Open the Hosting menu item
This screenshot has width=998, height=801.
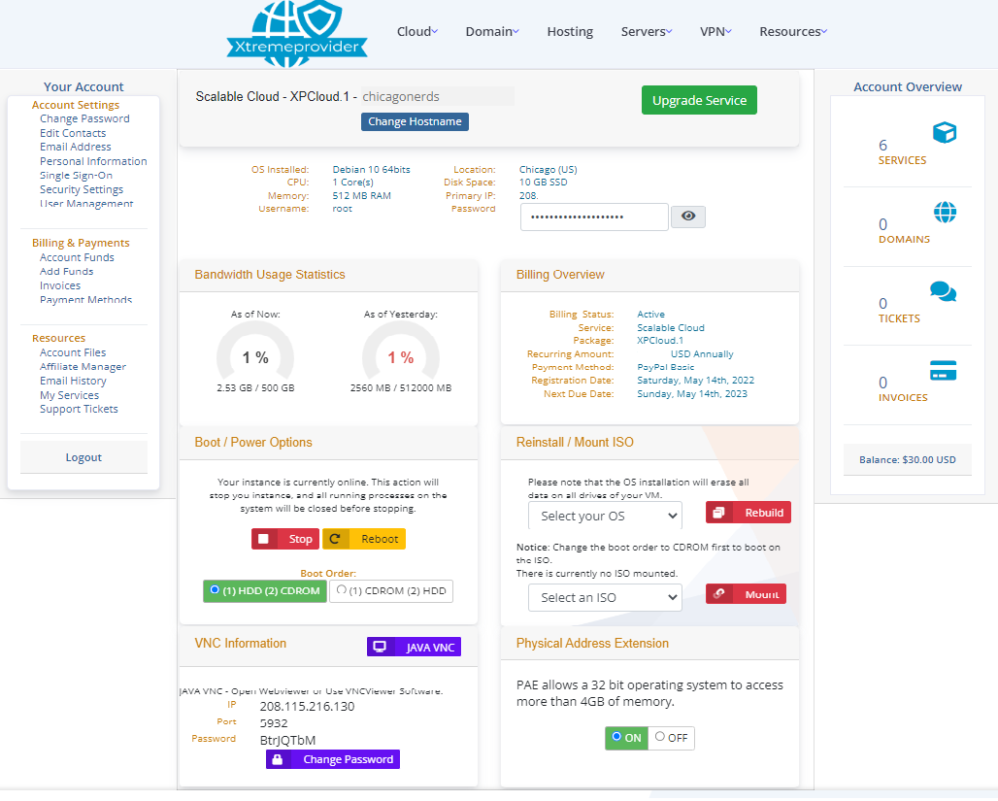[570, 31]
